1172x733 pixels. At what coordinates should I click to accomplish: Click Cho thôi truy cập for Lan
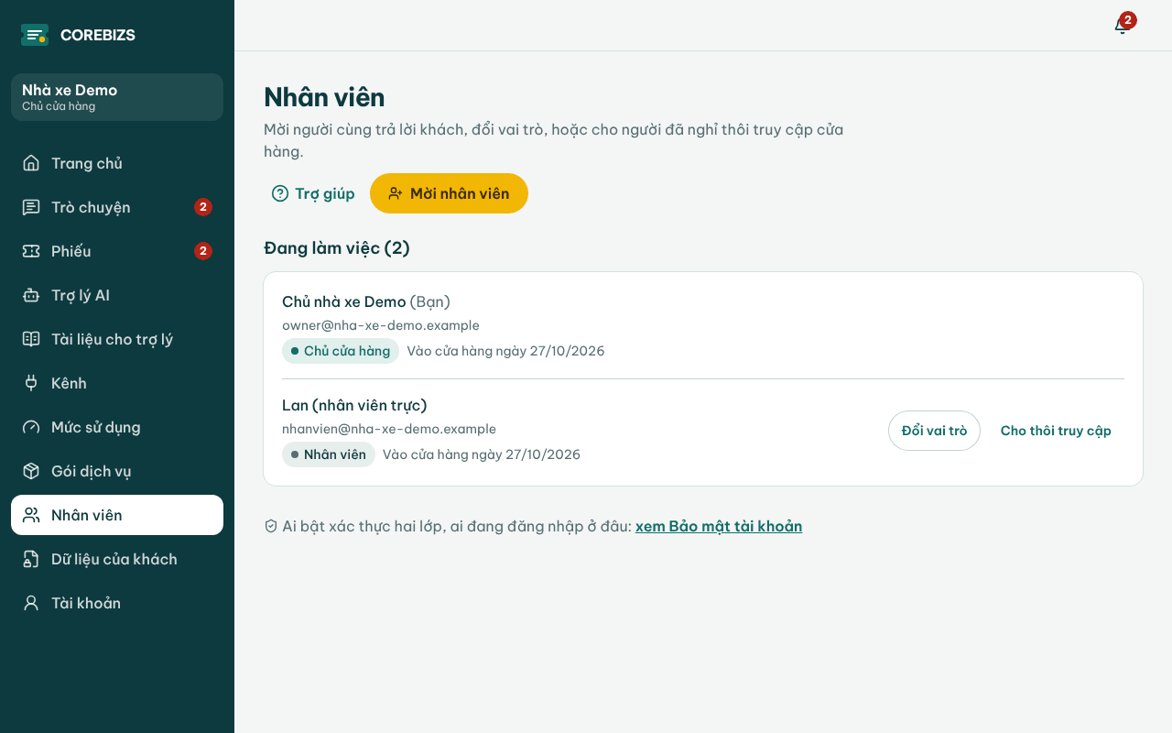[x=1056, y=431]
